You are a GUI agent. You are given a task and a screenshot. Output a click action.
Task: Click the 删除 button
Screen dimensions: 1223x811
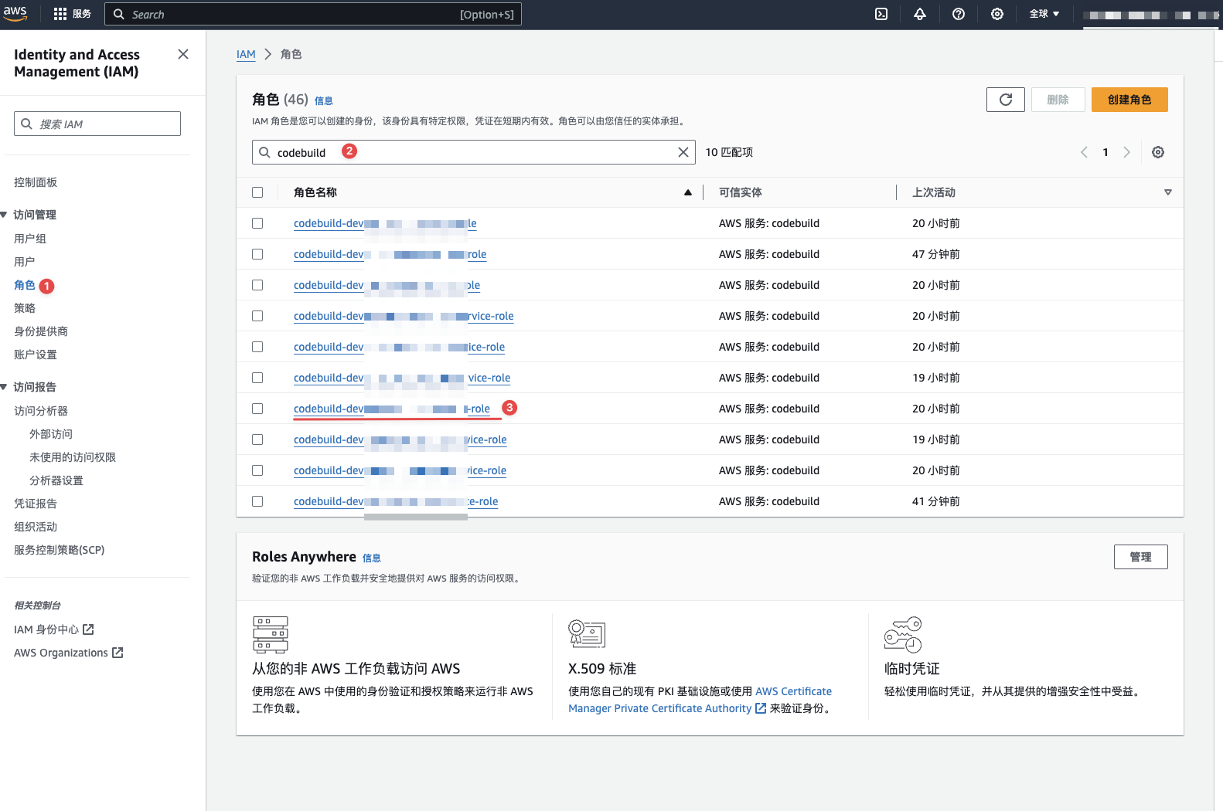tap(1058, 100)
